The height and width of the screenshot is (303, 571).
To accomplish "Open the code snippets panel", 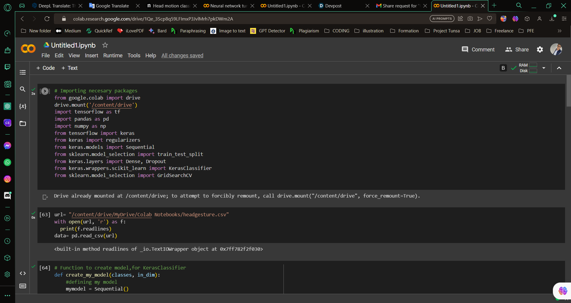I will click(x=23, y=273).
